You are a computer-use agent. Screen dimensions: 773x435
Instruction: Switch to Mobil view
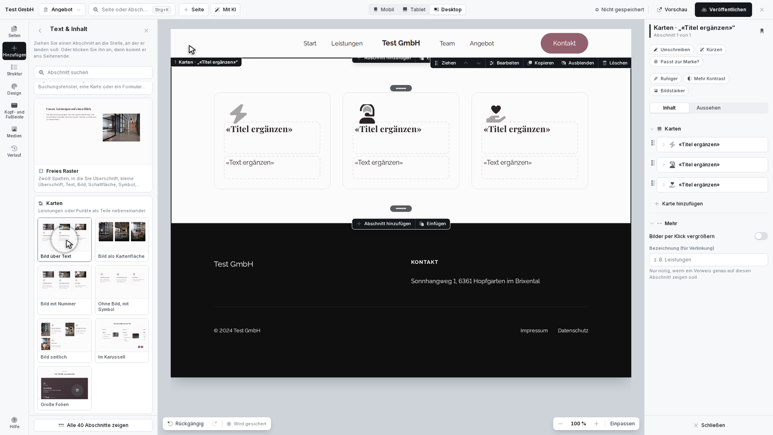384,10
